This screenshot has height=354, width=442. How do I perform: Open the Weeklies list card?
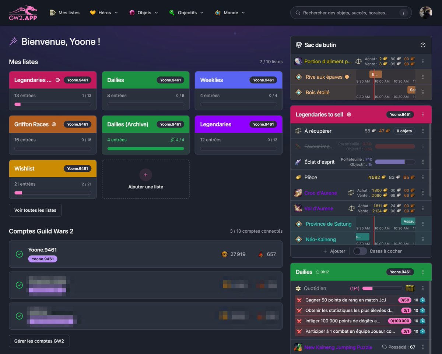tap(239, 91)
